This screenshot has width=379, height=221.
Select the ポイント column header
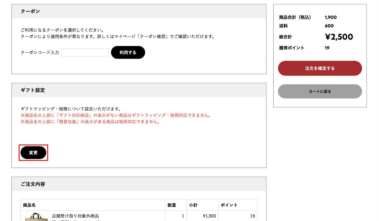click(x=229, y=205)
